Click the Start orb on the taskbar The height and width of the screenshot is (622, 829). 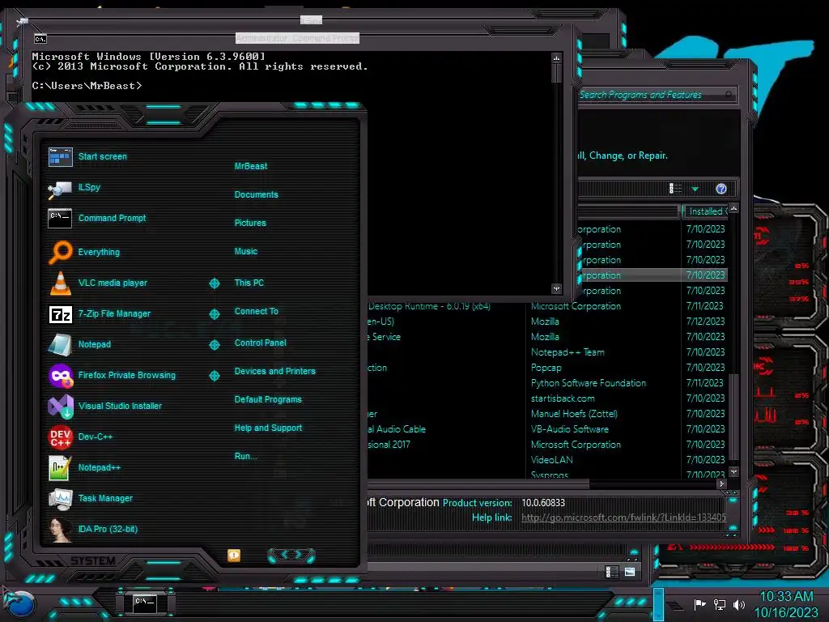point(20,605)
